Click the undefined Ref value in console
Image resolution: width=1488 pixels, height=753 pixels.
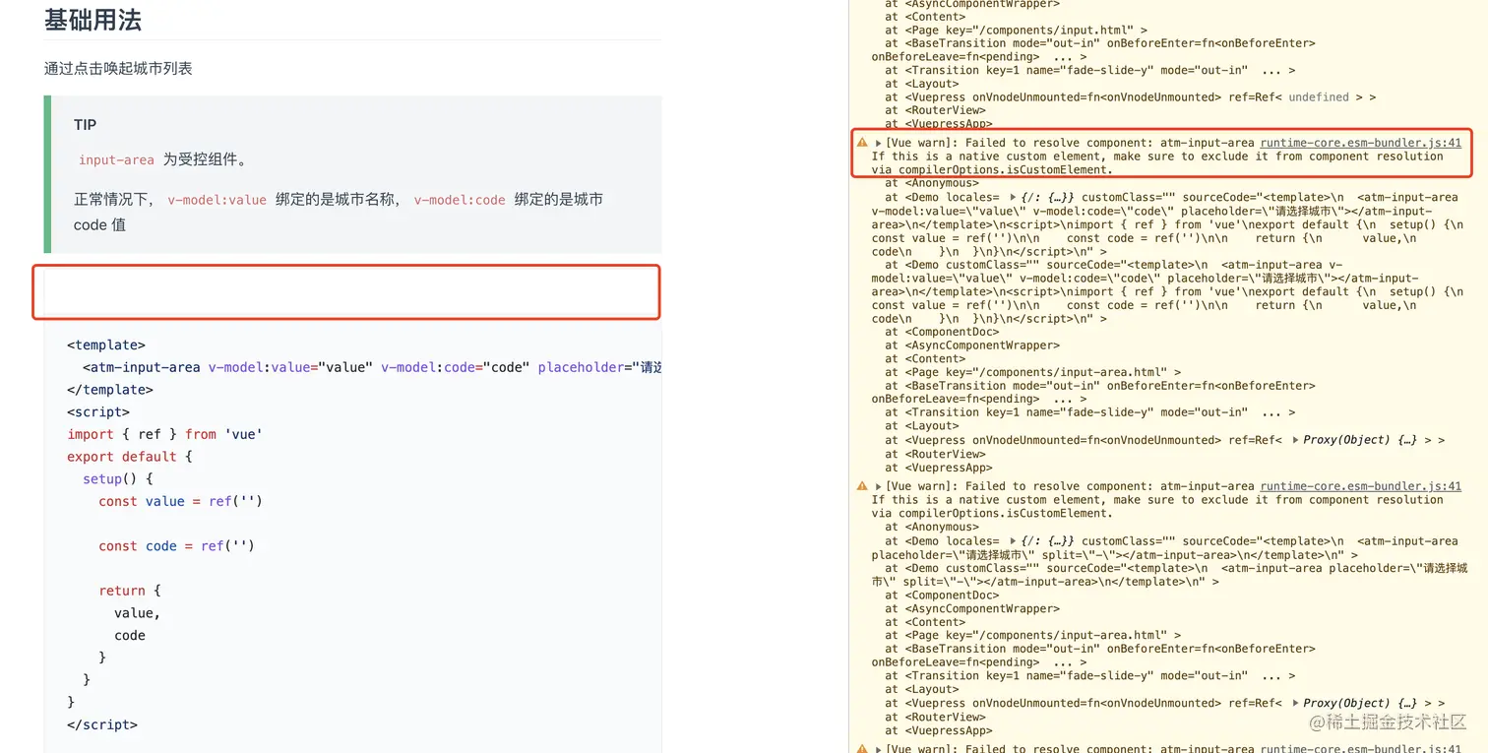coord(1319,97)
